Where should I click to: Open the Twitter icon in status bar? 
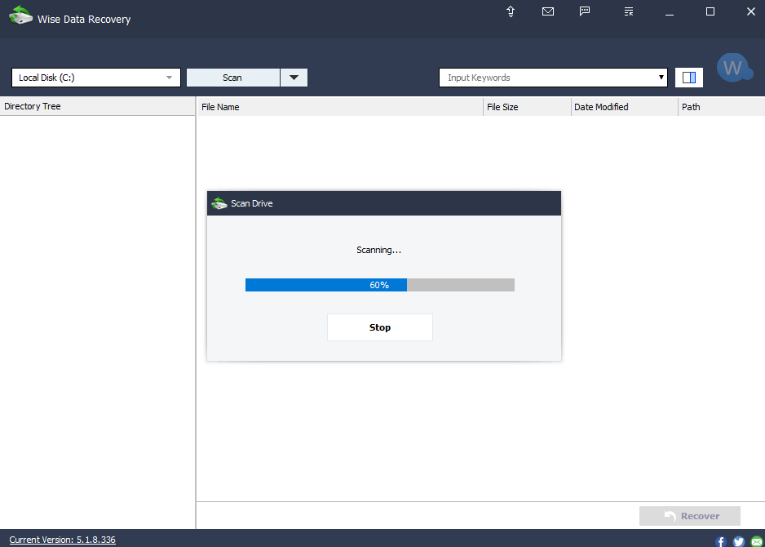(x=739, y=541)
